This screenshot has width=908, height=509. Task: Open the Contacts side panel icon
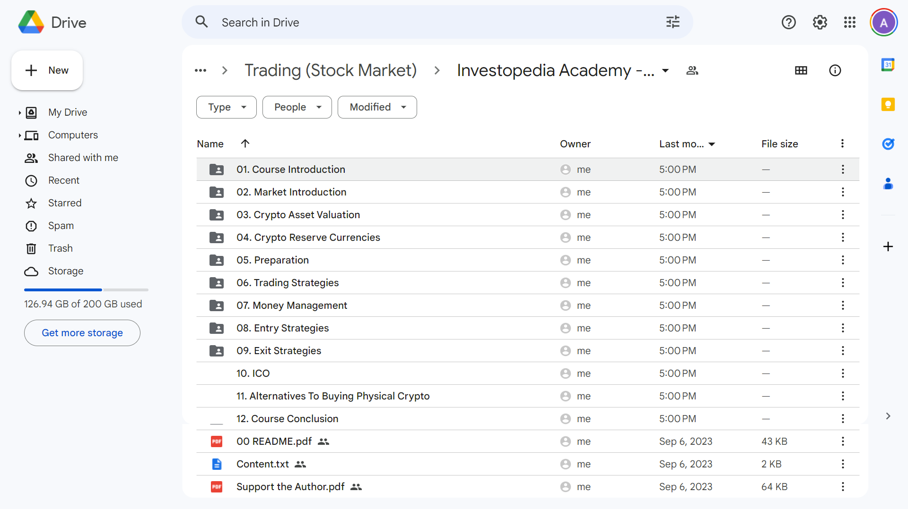(x=888, y=183)
